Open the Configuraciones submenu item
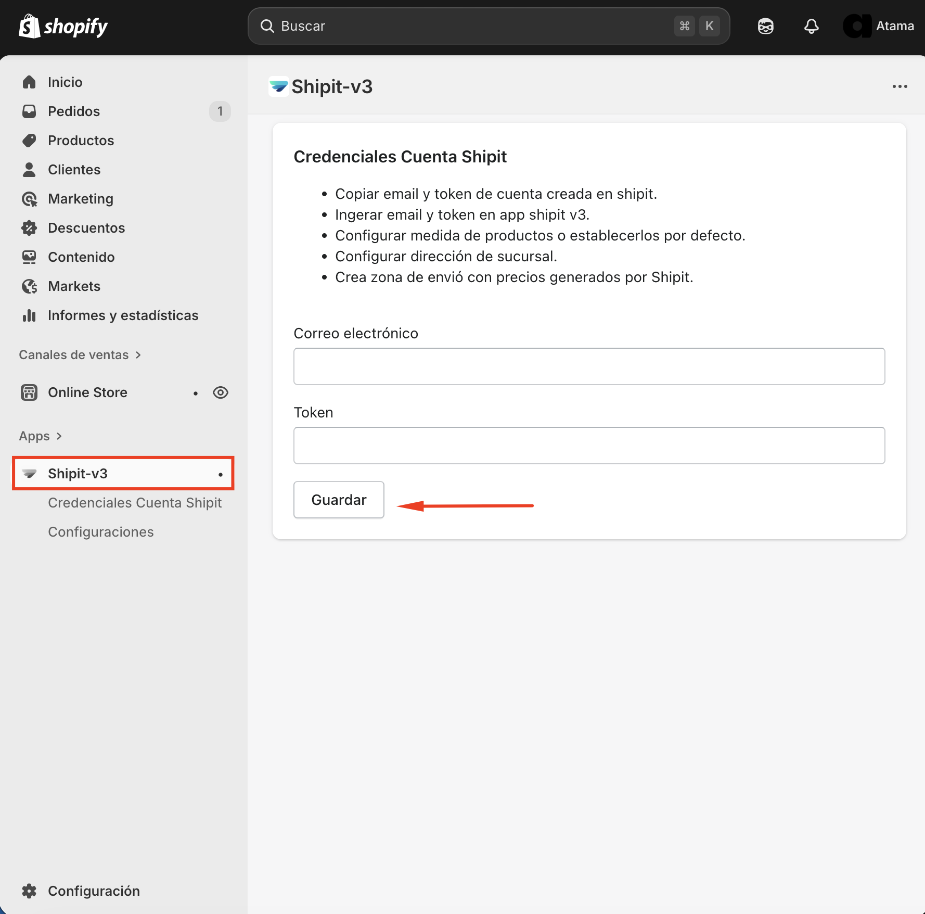The image size is (925, 914). click(101, 532)
